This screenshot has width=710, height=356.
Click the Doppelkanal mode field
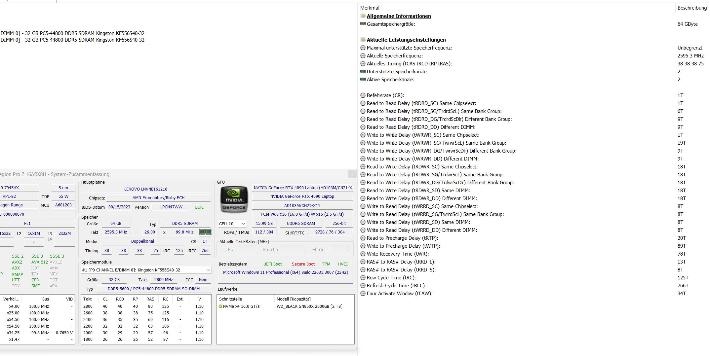(142, 241)
